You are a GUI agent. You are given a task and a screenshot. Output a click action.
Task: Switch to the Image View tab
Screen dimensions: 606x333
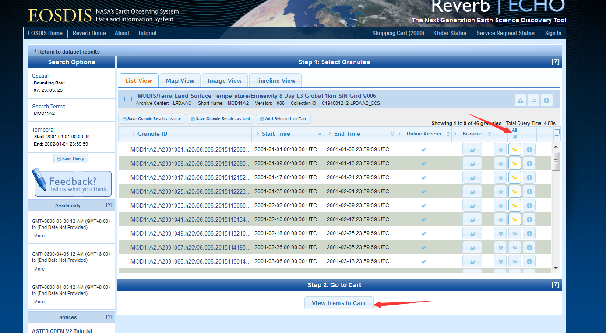tap(225, 80)
